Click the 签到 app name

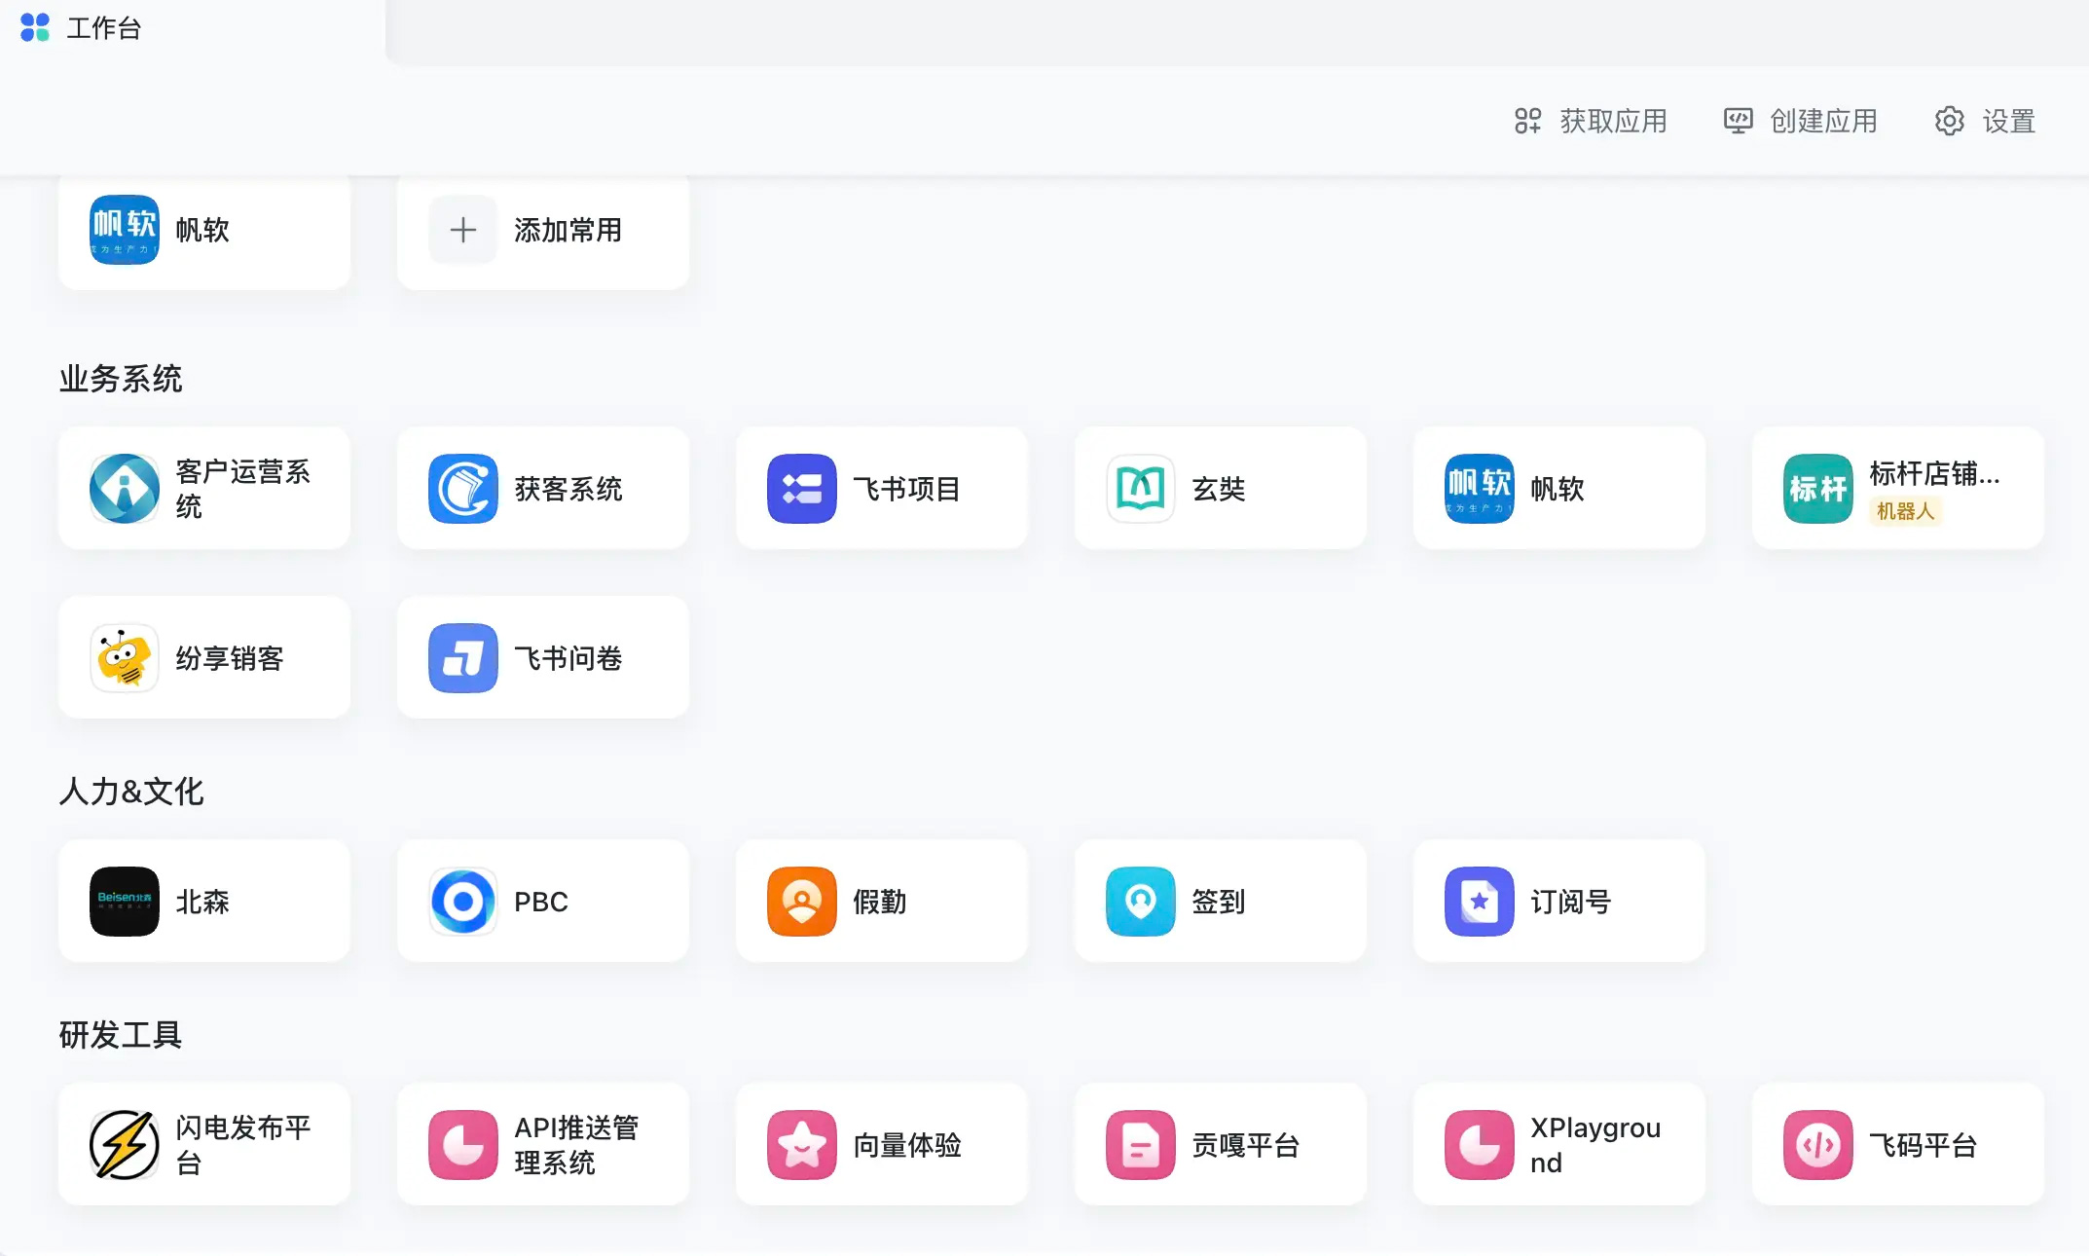pos(1219,902)
